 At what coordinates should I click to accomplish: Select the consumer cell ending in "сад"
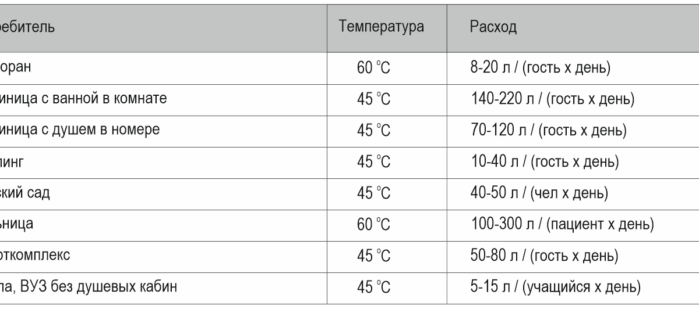[x=26, y=193]
